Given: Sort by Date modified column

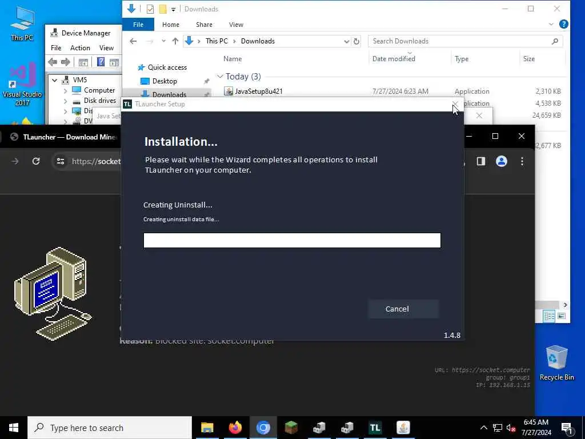Looking at the screenshot, I should pyautogui.click(x=394, y=59).
